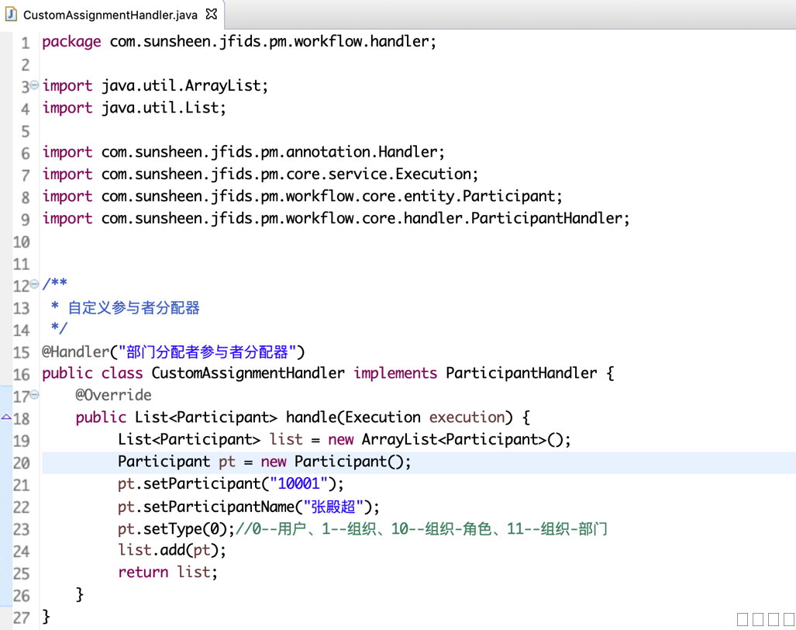
Task: Collapse the import block at line 3
Action: [x=34, y=85]
